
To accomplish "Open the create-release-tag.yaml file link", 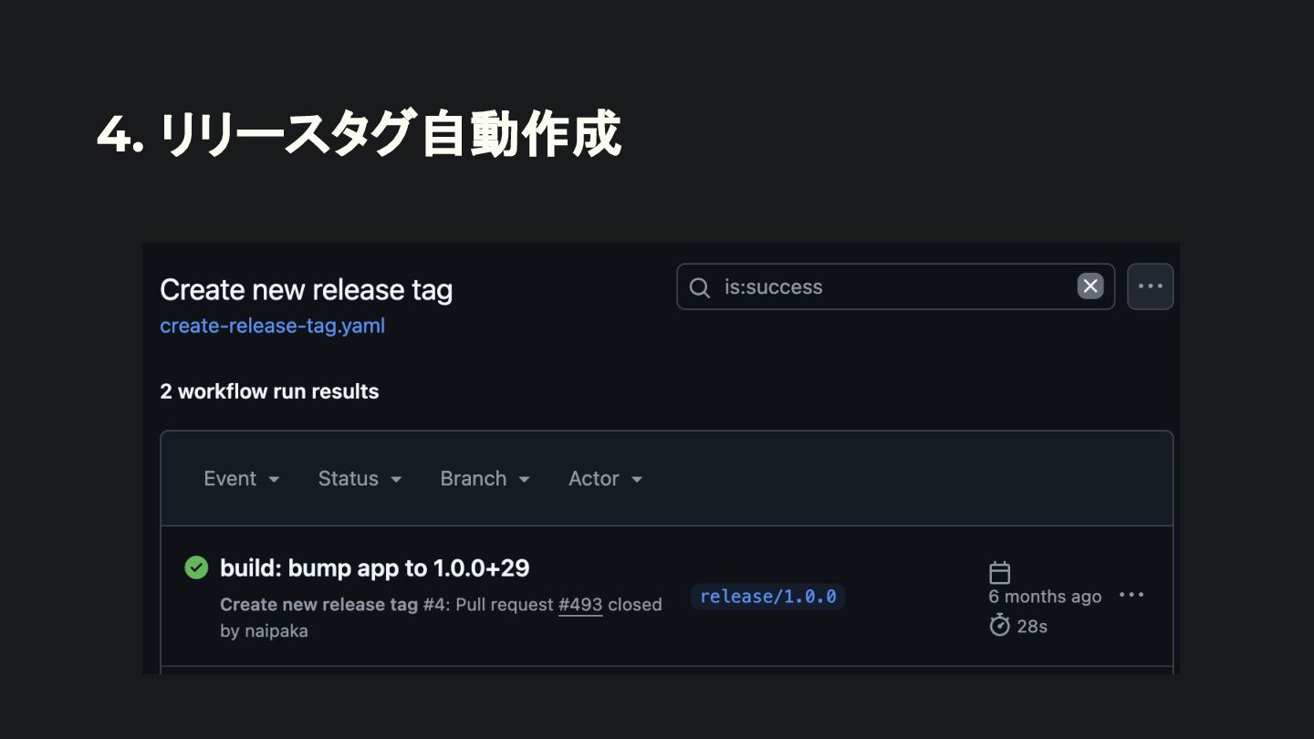I will (272, 326).
